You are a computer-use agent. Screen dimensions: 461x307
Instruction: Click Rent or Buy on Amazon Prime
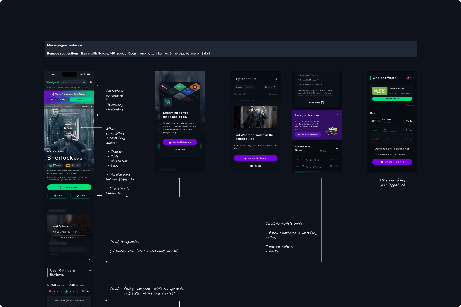[x=392, y=99]
